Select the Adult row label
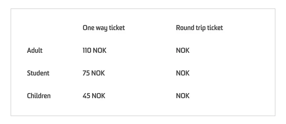286x124 pixels. (x=35, y=50)
